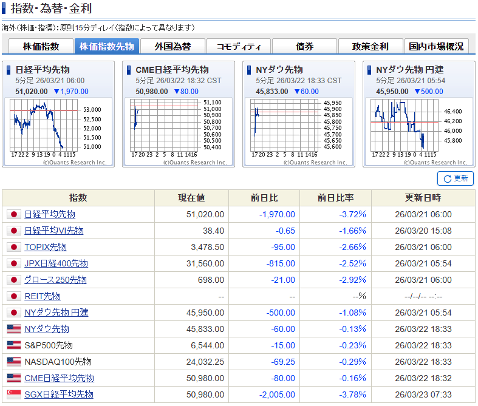This screenshot has width=478, height=406.
Task: Click Japan flag icon in グロース250先物 row
Action: point(14,280)
